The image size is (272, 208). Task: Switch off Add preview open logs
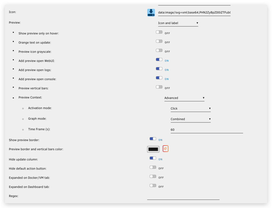159,69
